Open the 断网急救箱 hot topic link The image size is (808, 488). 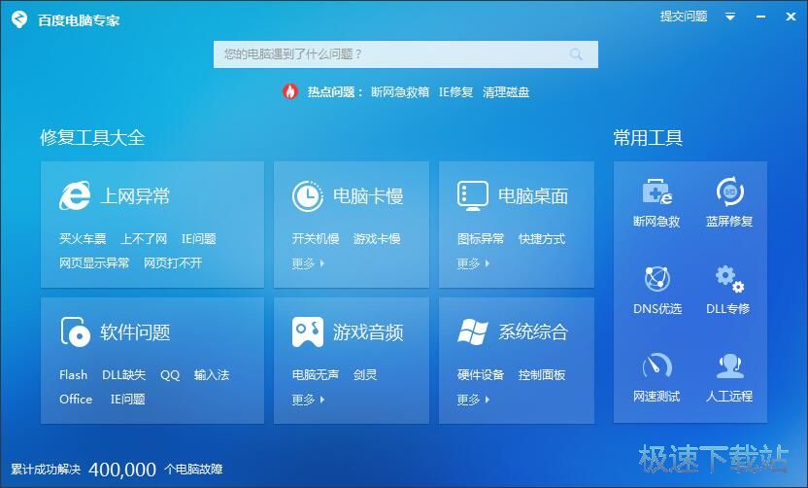point(400,91)
